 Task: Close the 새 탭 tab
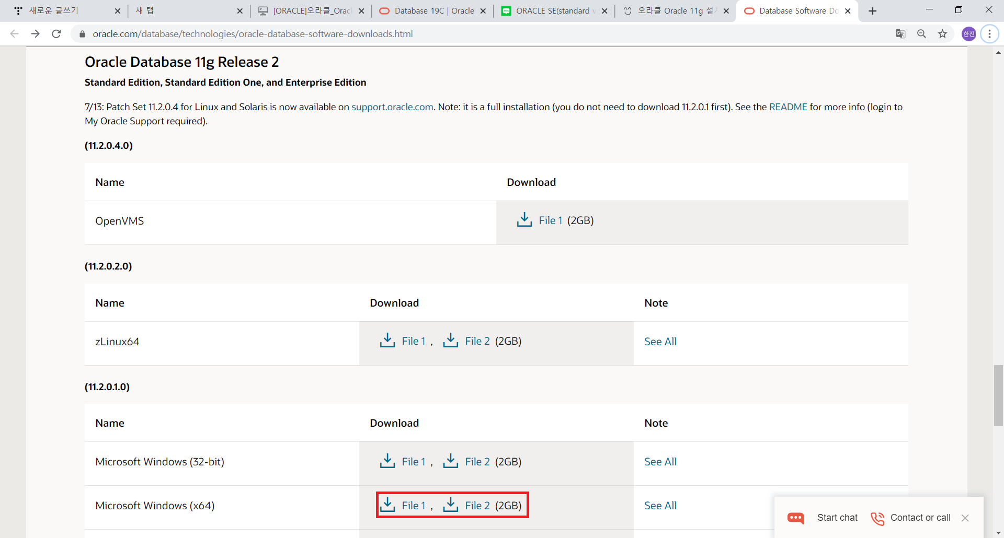pyautogui.click(x=239, y=11)
